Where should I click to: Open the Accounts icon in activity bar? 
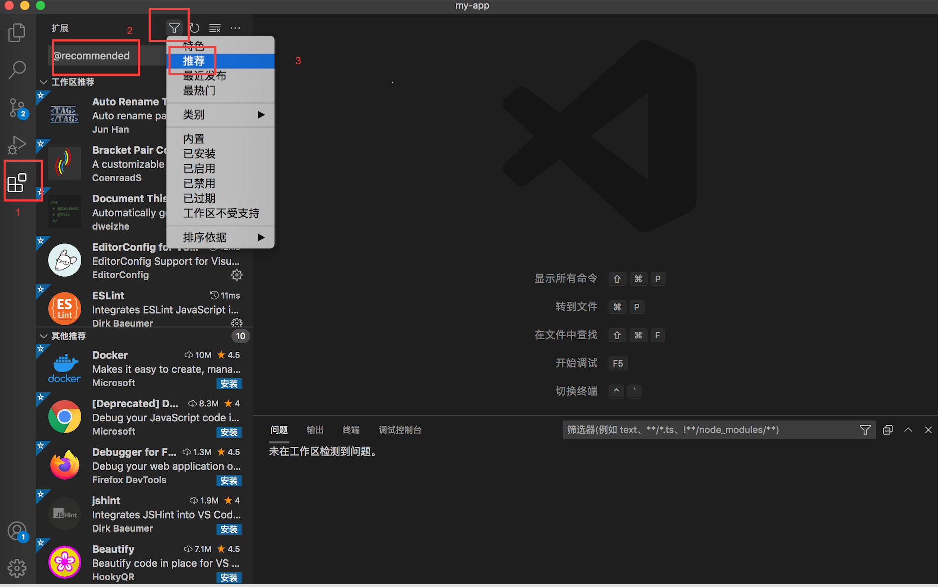point(17,532)
